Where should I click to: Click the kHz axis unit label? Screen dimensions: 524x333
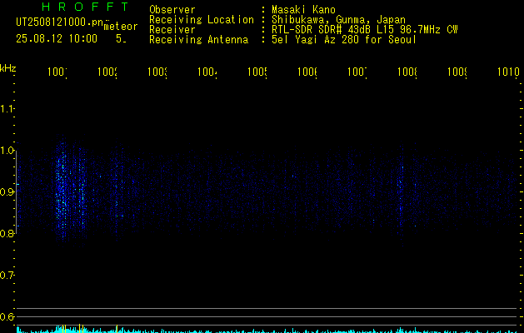(x=8, y=68)
